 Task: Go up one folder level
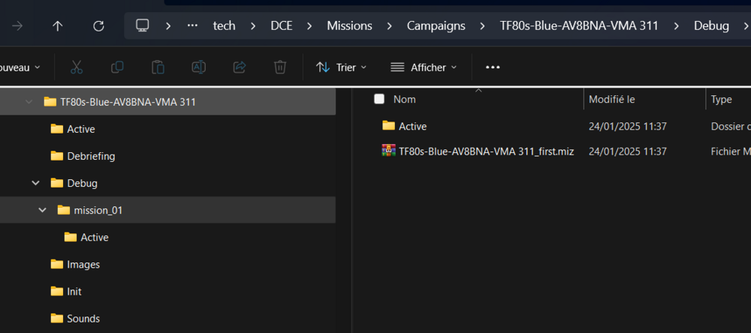point(58,26)
